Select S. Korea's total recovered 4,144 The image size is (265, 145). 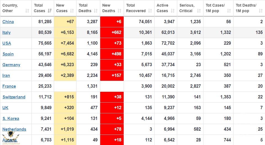(x=147, y=119)
